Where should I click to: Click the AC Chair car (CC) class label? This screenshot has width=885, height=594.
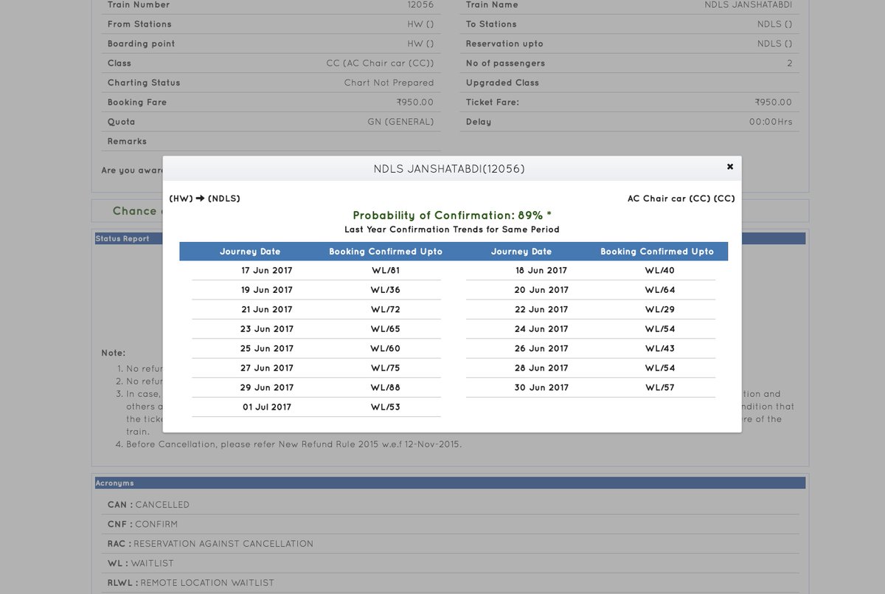coord(681,198)
